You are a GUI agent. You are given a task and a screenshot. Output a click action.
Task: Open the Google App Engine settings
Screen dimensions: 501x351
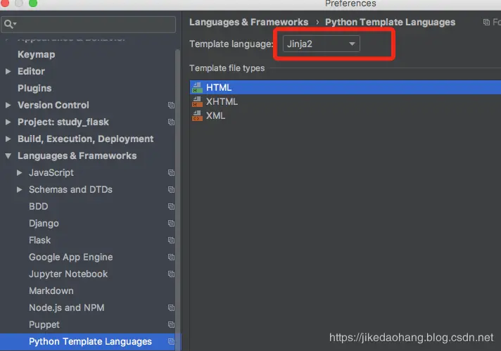pyautogui.click(x=71, y=257)
